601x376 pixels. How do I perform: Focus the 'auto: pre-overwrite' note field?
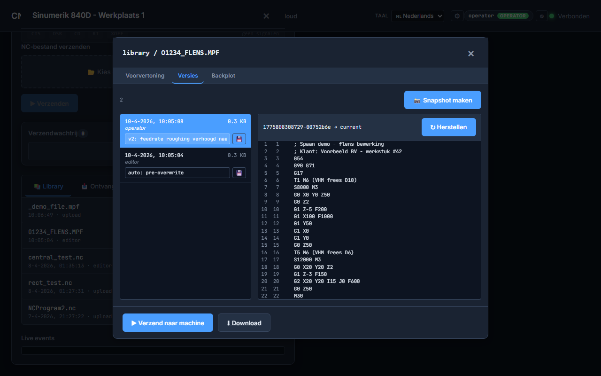click(x=177, y=173)
